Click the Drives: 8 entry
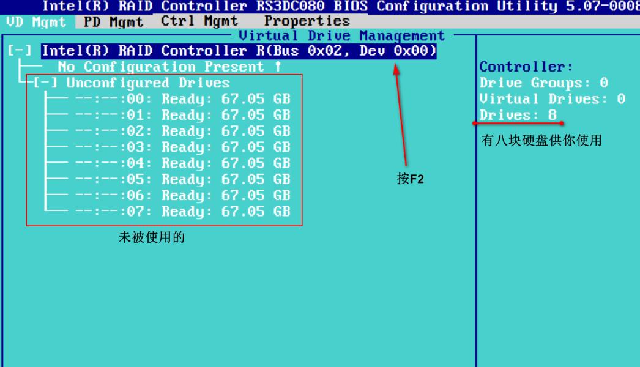This screenshot has height=367, width=640. 518,115
